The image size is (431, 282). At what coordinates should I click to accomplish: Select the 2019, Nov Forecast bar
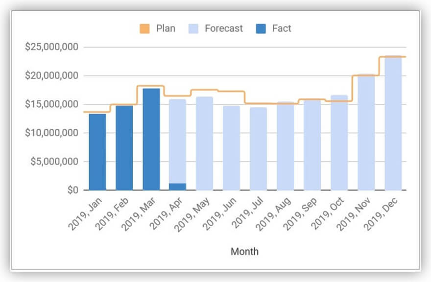tap(366, 132)
